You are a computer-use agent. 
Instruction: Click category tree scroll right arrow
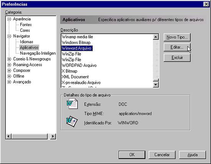[53, 136]
